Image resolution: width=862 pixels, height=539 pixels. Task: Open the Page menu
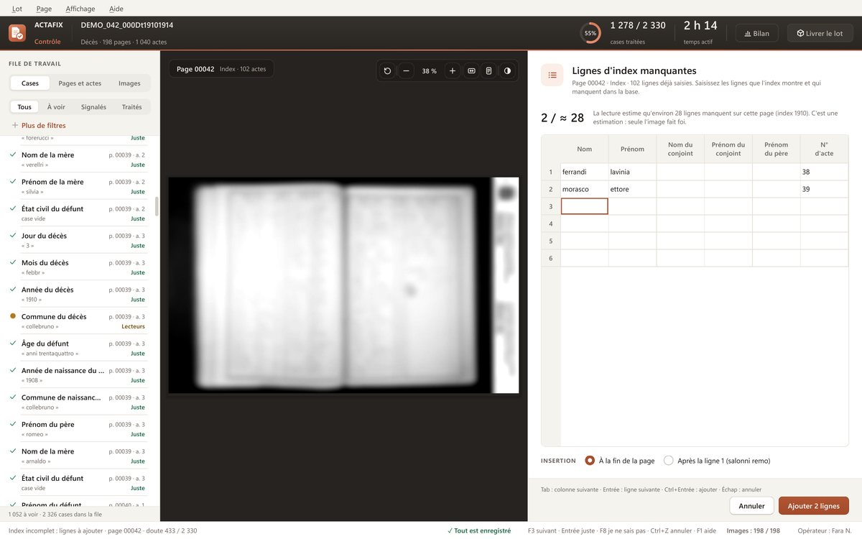[44, 9]
